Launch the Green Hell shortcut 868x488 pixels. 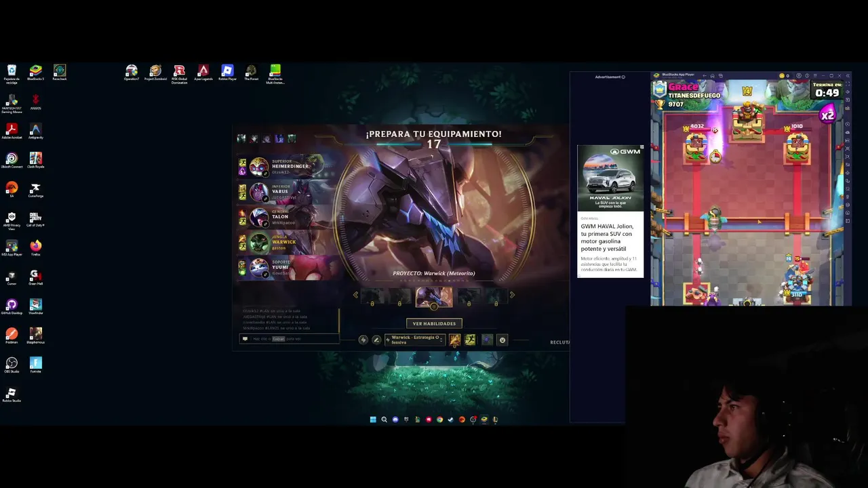point(36,277)
